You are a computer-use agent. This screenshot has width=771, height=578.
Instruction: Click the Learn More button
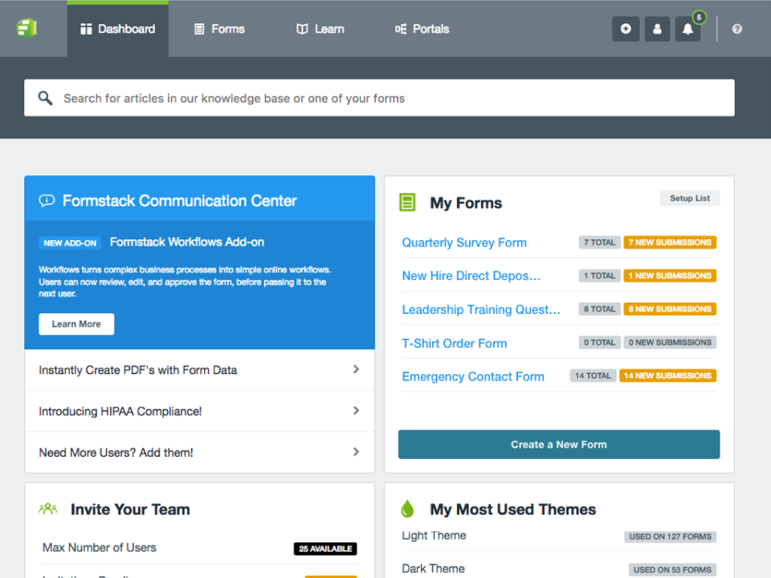click(76, 324)
